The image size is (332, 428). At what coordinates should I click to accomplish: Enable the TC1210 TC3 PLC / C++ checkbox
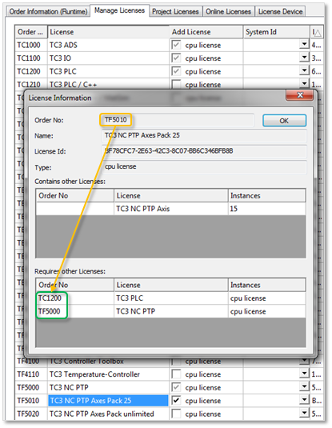176,84
